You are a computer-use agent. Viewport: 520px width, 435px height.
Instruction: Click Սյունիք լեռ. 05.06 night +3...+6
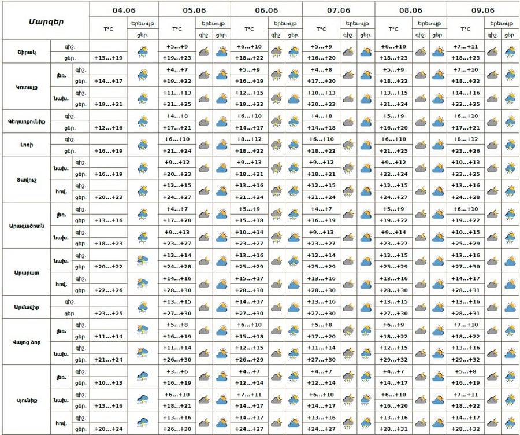pos(177,371)
